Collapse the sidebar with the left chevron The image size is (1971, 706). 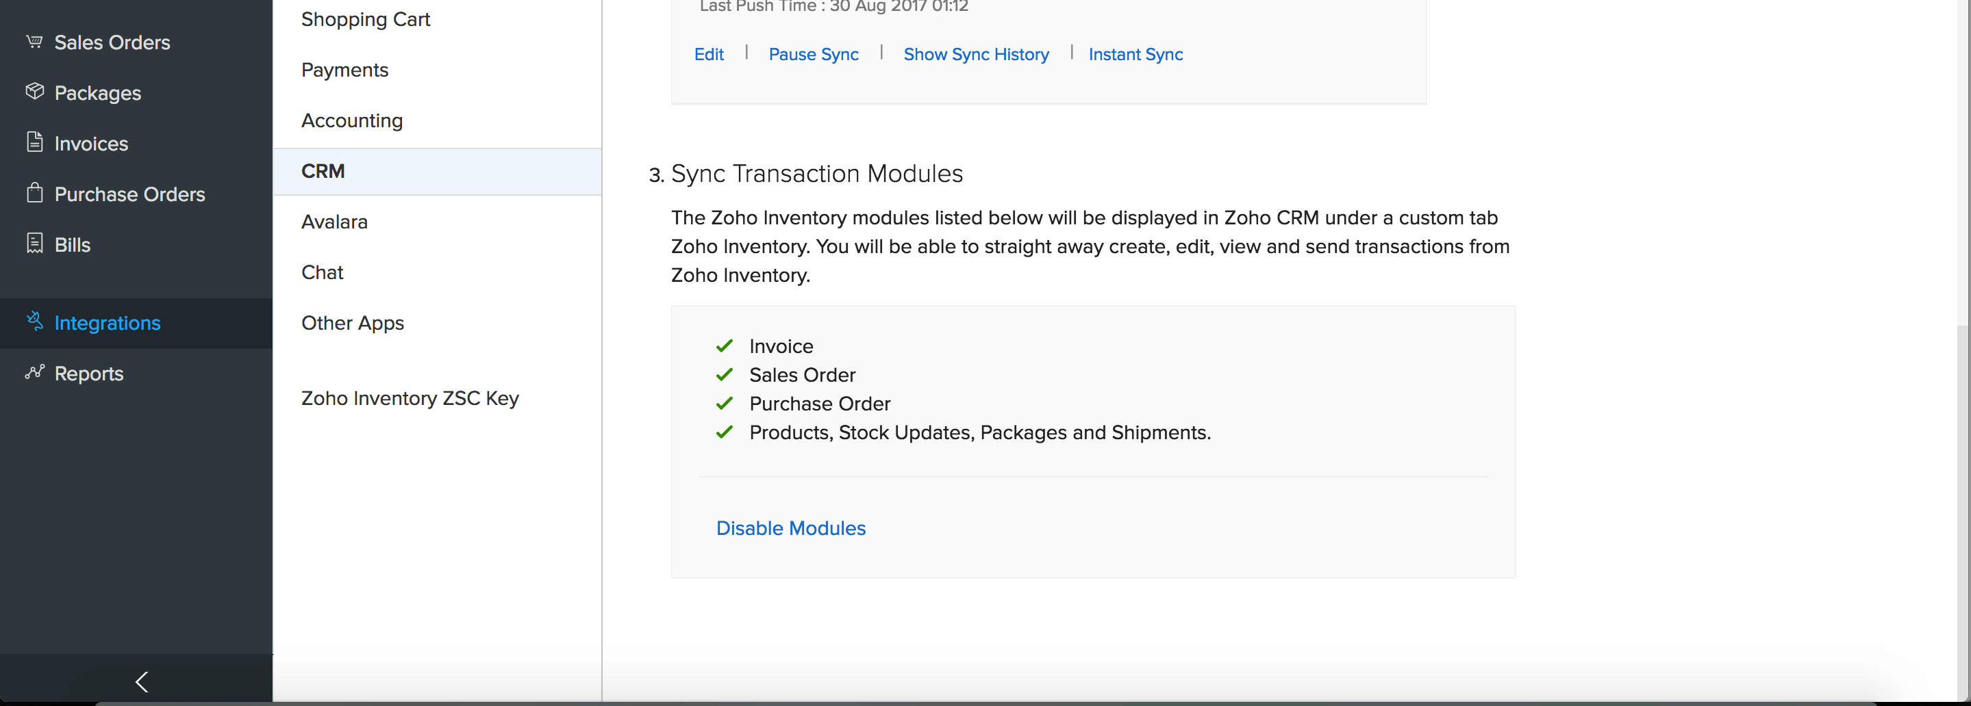pyautogui.click(x=142, y=681)
